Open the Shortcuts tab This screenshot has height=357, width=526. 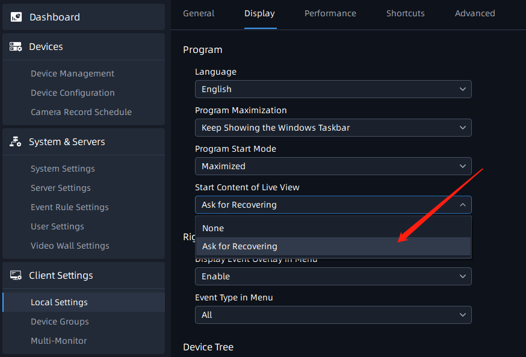(x=405, y=13)
